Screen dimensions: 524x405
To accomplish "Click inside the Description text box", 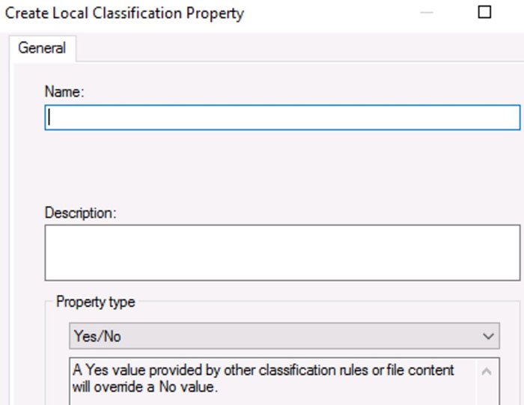I will (x=282, y=252).
